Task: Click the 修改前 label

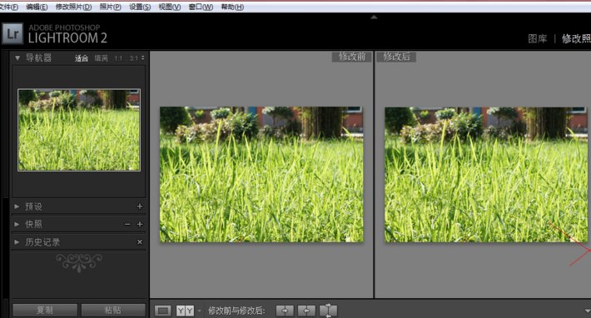Action: pyautogui.click(x=351, y=57)
